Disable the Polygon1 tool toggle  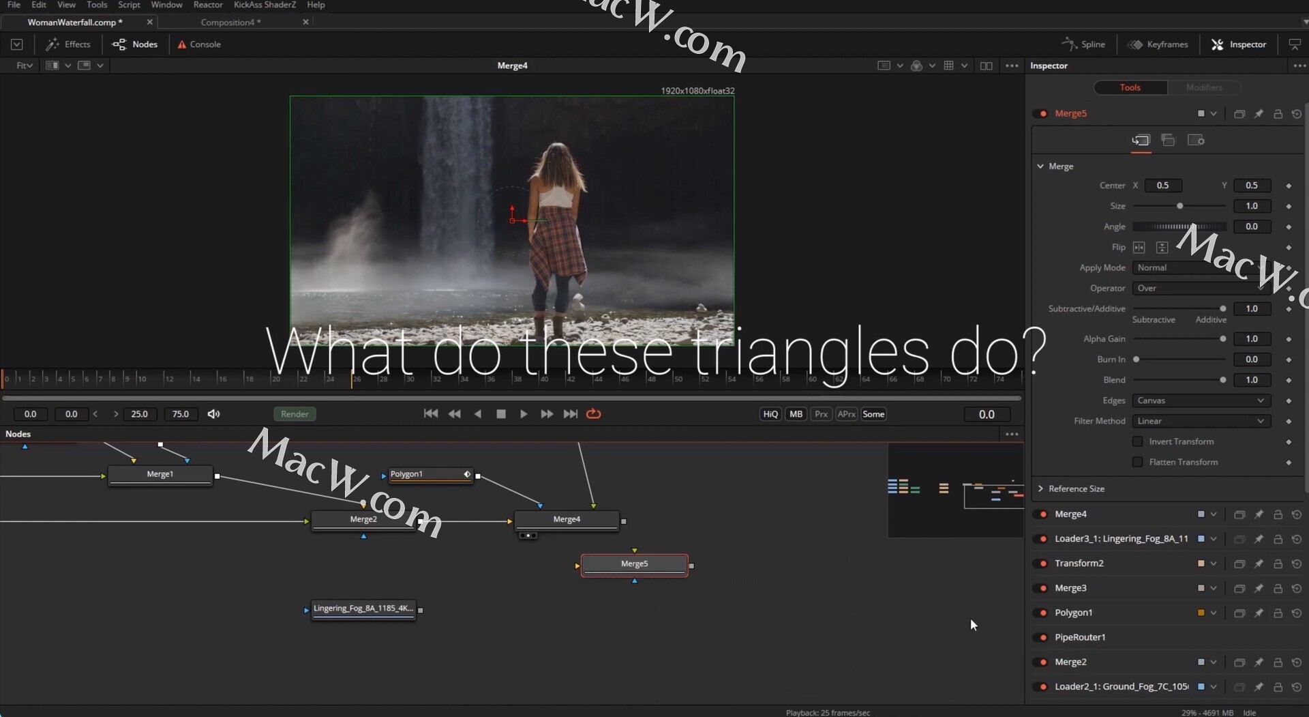coord(1042,613)
